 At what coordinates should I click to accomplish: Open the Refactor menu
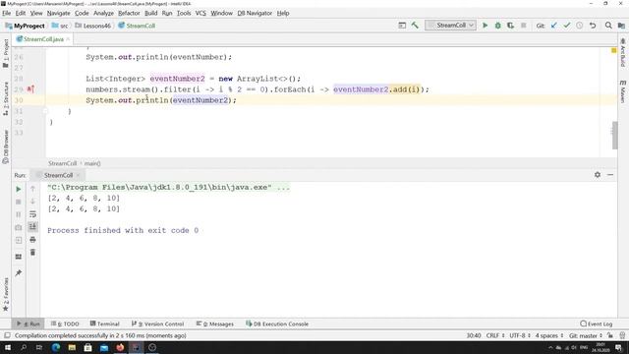[129, 13]
